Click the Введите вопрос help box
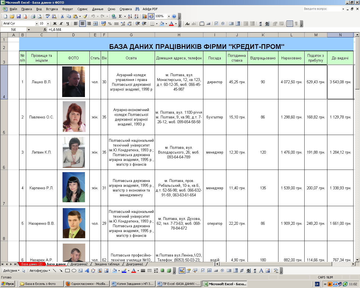The image size is (360, 288). [322, 9]
